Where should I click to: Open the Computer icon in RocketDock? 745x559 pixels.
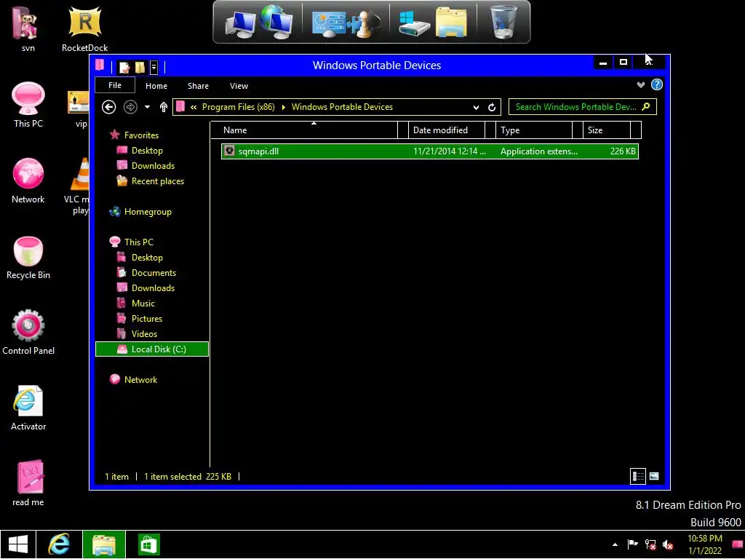point(240,24)
